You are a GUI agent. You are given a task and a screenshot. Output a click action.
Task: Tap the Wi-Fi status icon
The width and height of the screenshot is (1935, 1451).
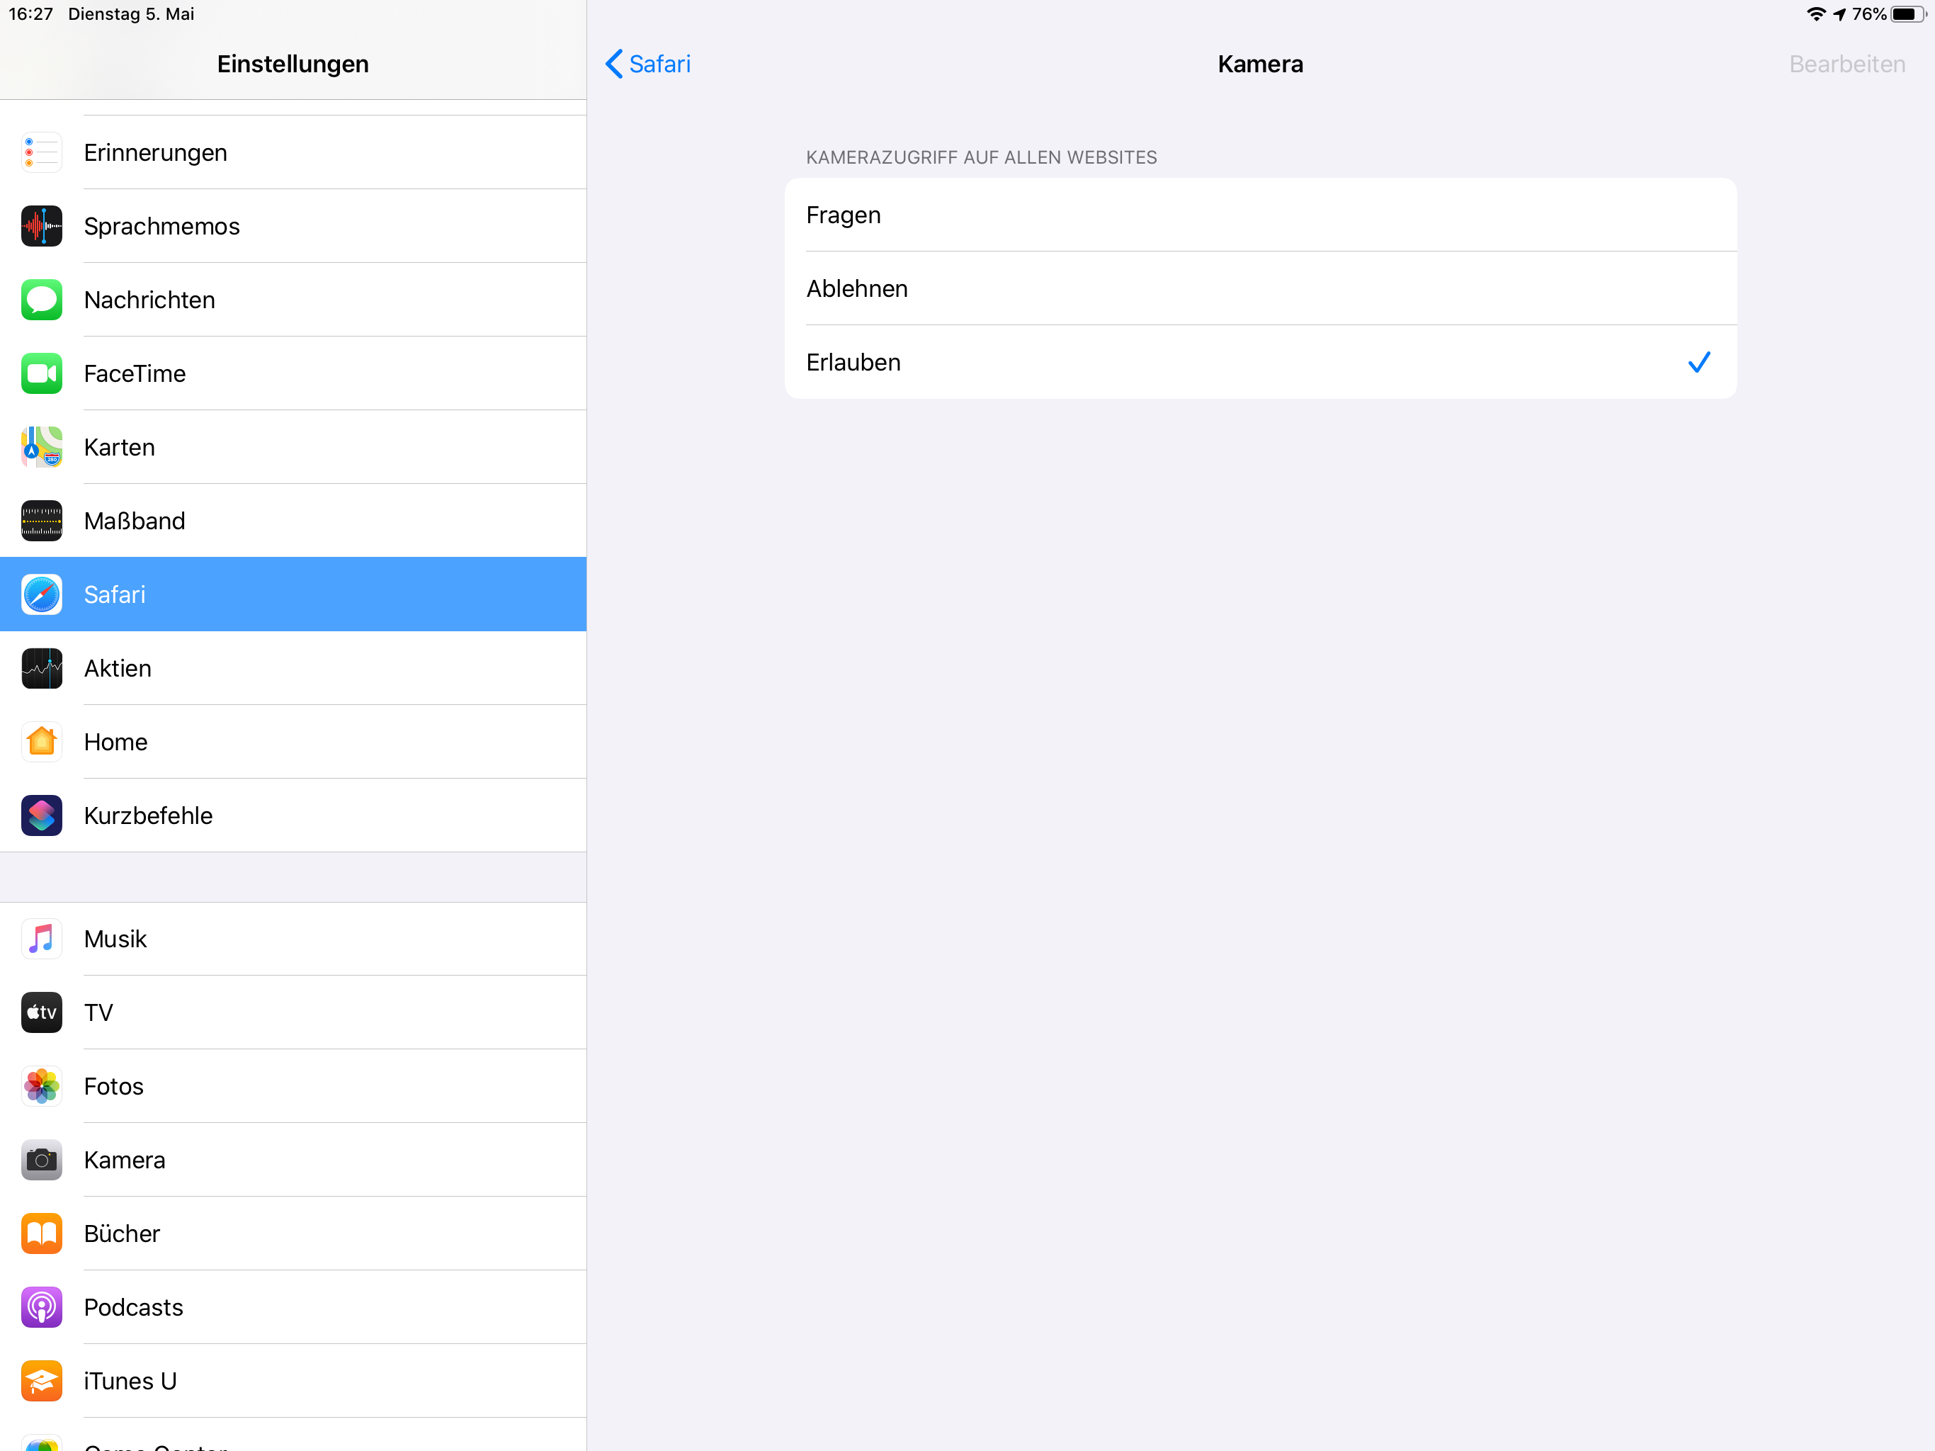1816,14
